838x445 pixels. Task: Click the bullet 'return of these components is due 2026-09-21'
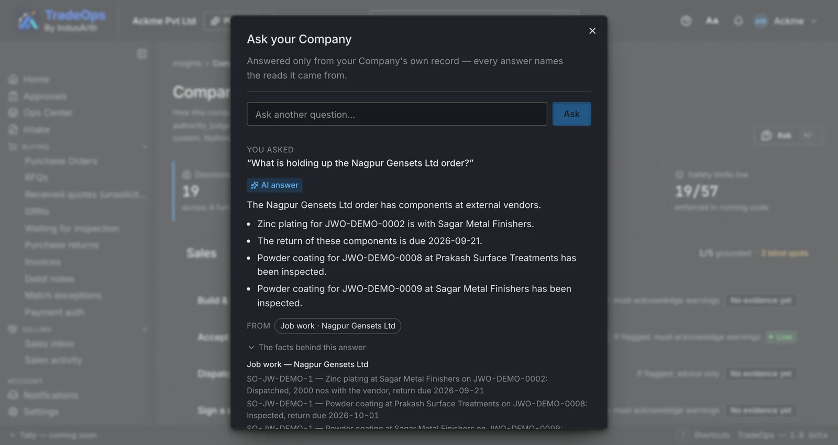tap(370, 241)
